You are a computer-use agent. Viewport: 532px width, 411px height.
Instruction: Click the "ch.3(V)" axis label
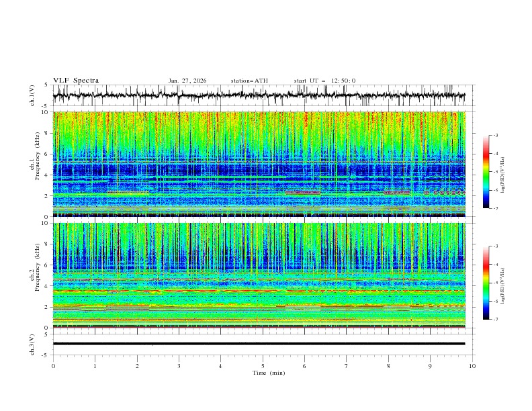[32, 345]
